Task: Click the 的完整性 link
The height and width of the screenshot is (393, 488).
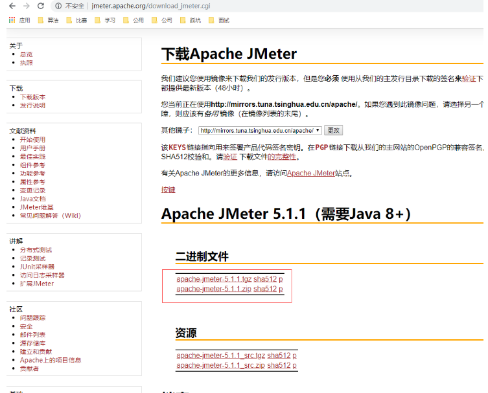Action: point(282,157)
